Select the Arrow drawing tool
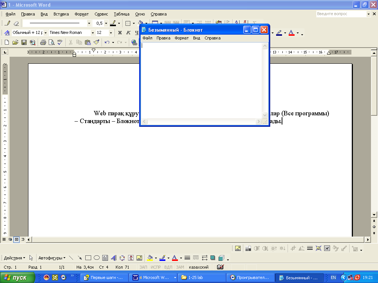Screen dimensions: 378x283 point(80,258)
